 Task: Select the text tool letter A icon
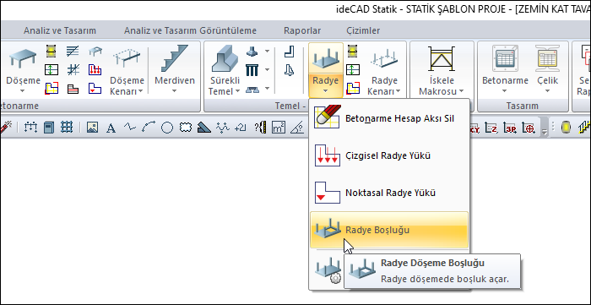(x=111, y=128)
